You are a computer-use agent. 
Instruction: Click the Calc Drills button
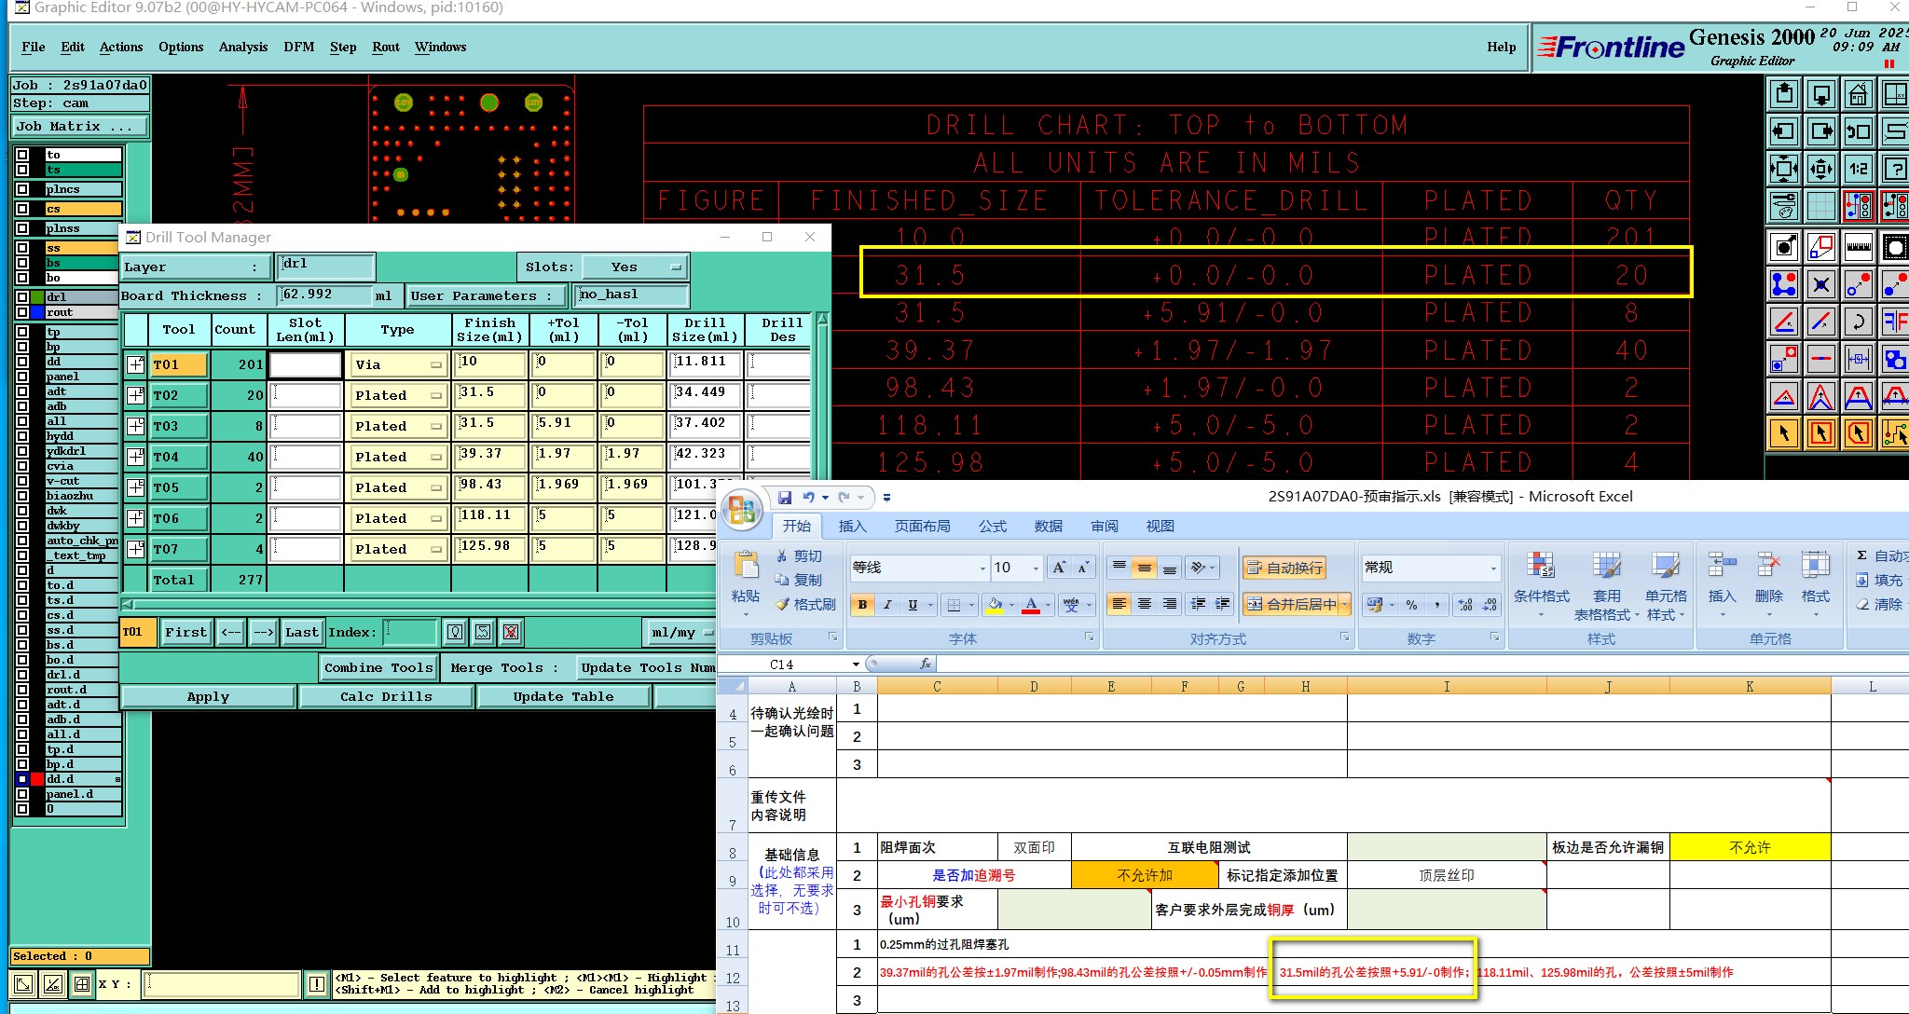click(x=386, y=696)
